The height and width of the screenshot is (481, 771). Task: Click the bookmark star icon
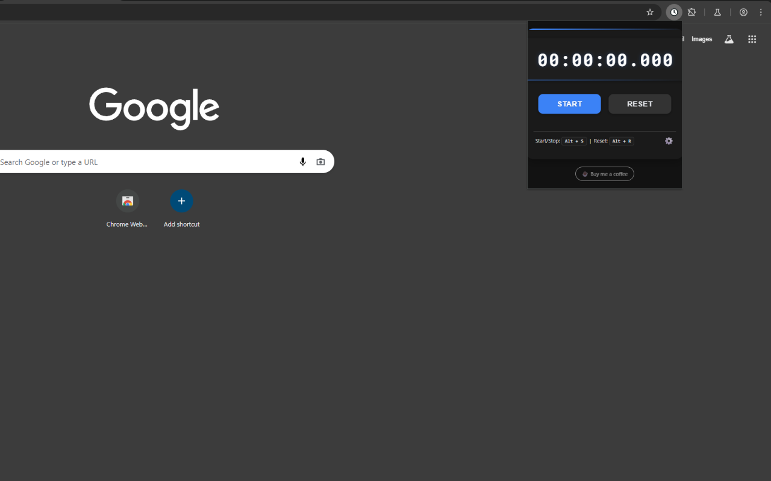pyautogui.click(x=650, y=12)
